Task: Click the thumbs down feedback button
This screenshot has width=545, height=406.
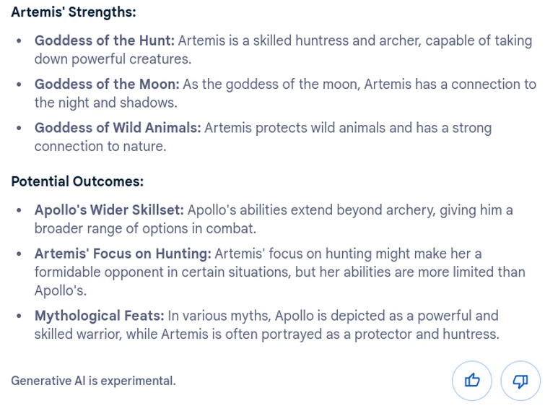Action: coord(520,380)
